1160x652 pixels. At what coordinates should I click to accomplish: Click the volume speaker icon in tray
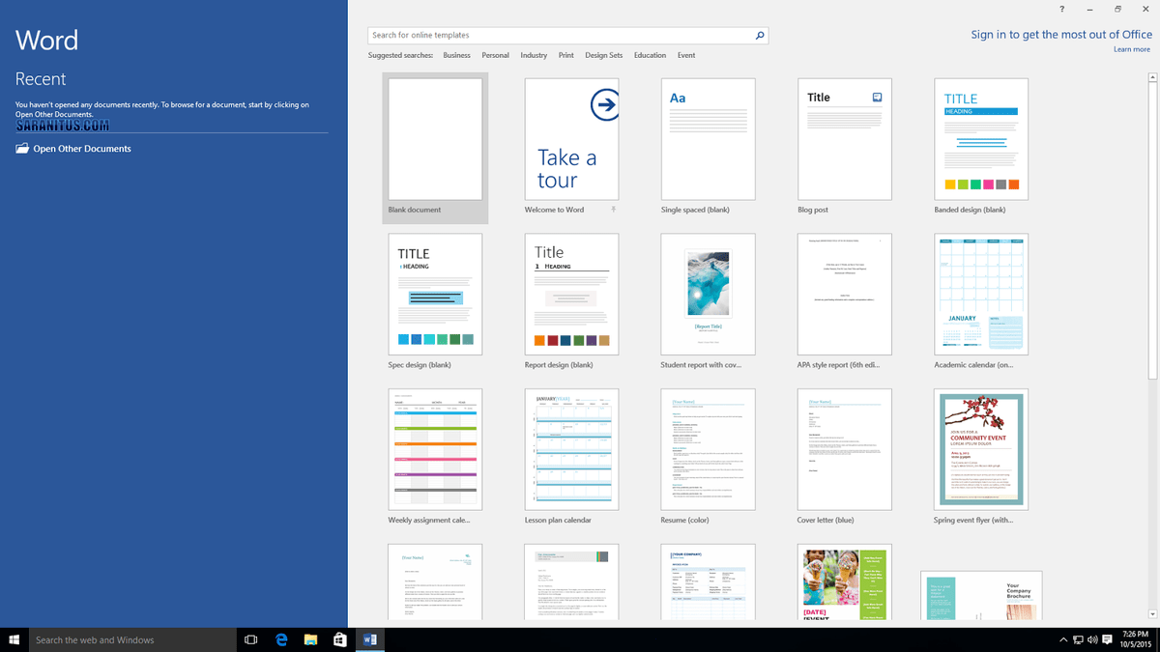coord(1092,639)
